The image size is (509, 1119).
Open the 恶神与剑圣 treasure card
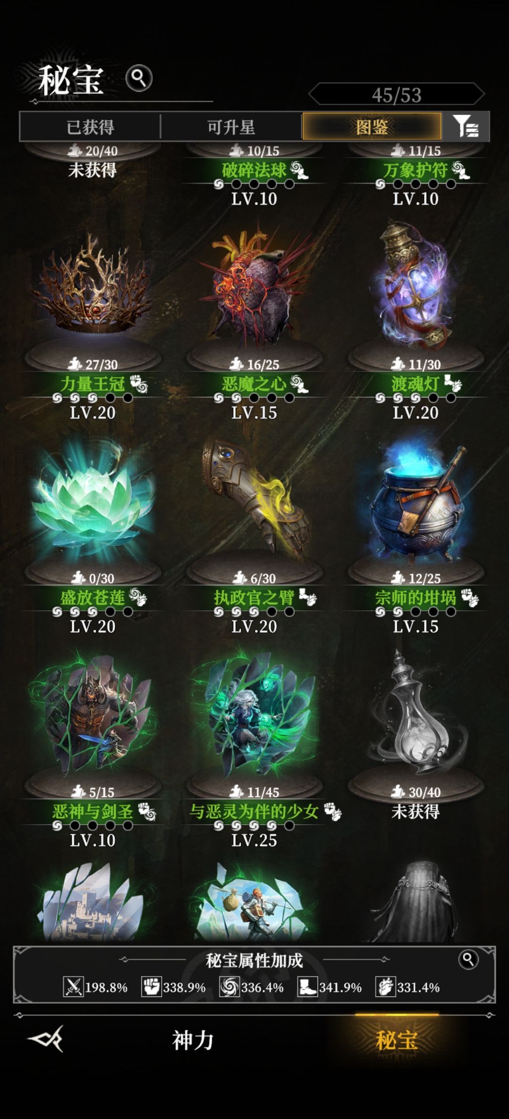click(92, 714)
